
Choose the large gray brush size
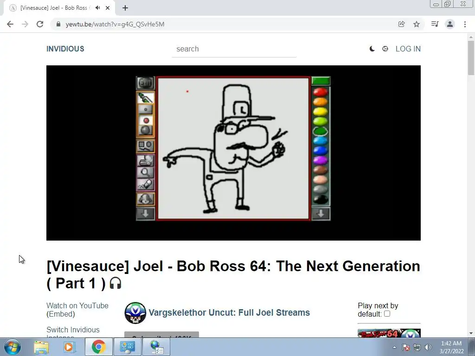[x=145, y=130]
